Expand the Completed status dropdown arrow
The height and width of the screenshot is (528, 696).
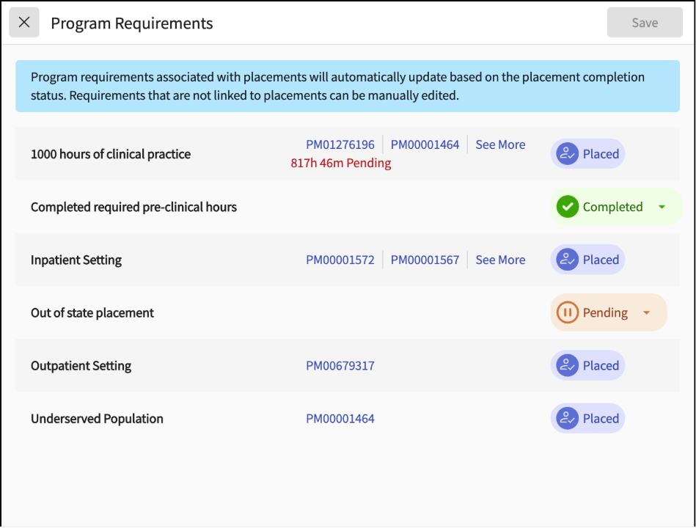[662, 207]
